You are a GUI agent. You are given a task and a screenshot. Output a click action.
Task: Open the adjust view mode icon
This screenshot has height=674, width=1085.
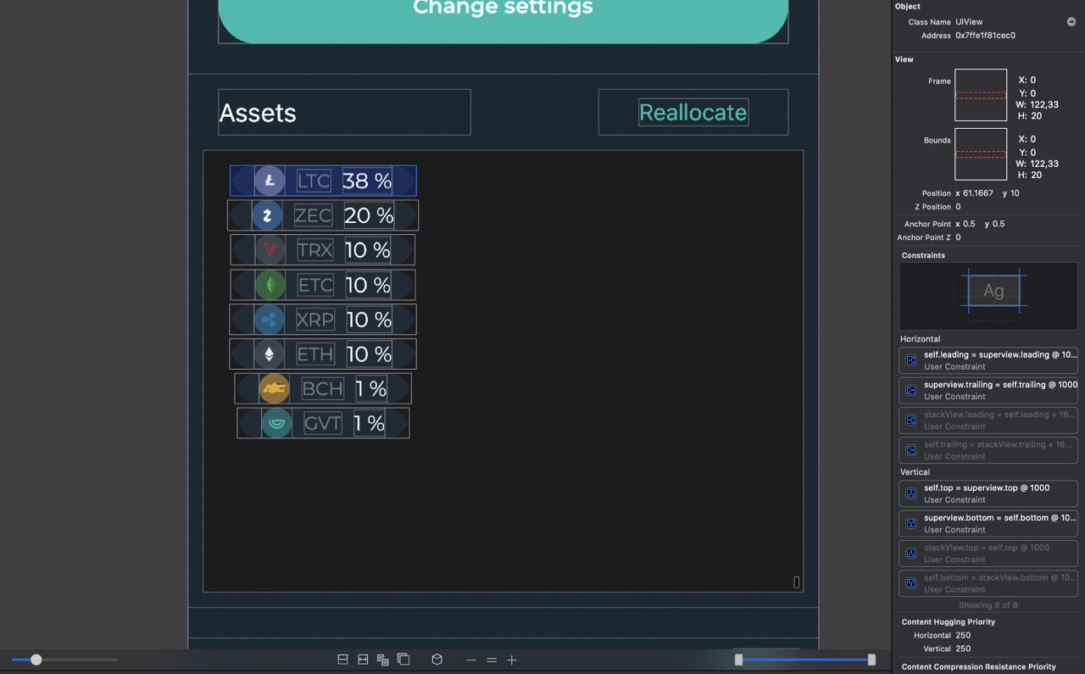click(x=382, y=660)
